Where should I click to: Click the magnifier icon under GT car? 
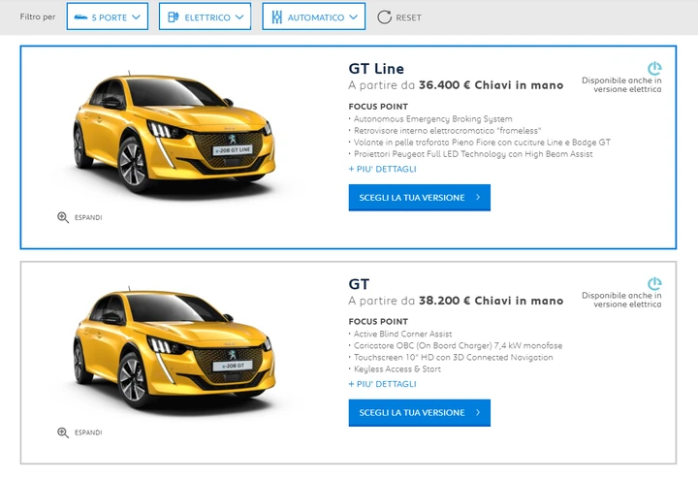point(63,432)
